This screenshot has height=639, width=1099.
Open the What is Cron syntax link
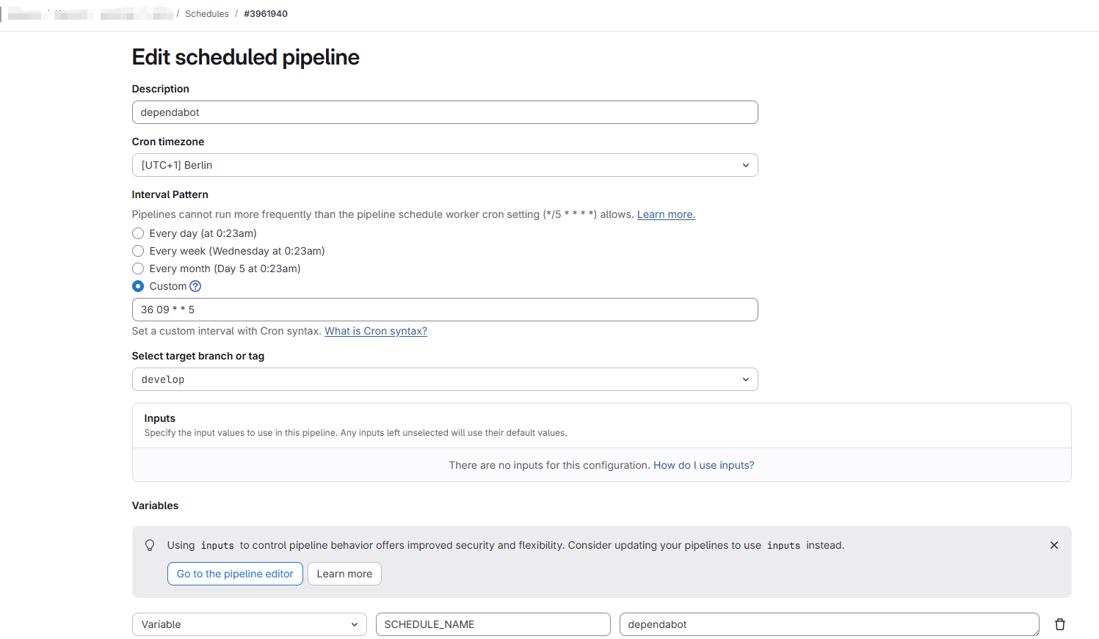375,331
